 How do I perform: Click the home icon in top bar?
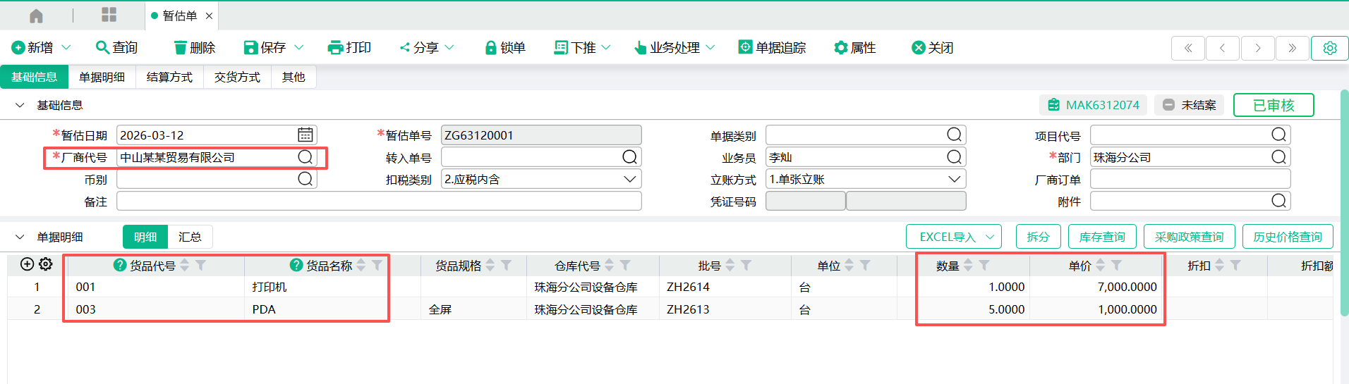(x=36, y=16)
